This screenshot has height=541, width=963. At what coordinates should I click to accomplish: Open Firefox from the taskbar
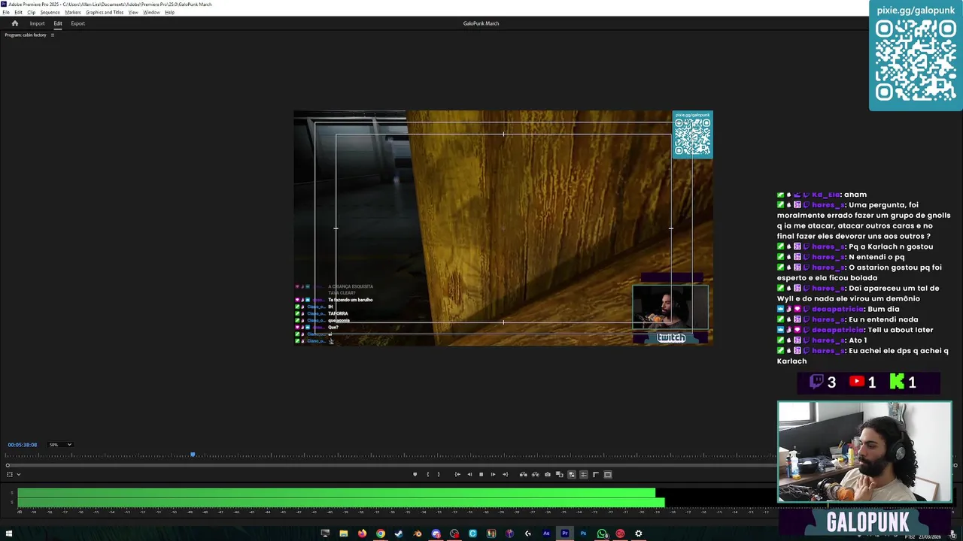pos(362,533)
